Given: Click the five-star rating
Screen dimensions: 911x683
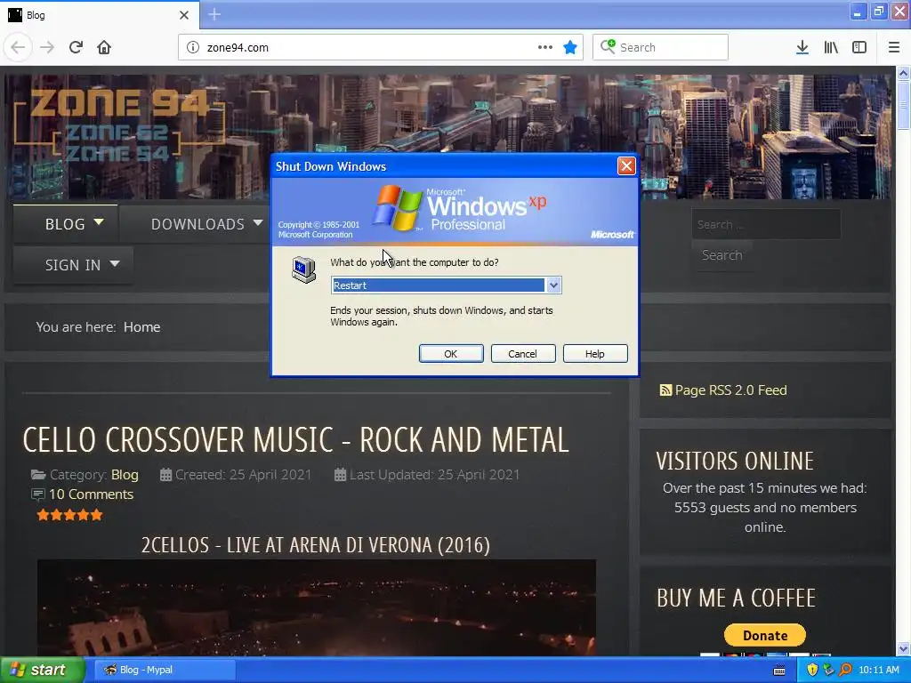Looking at the screenshot, I should (x=69, y=515).
